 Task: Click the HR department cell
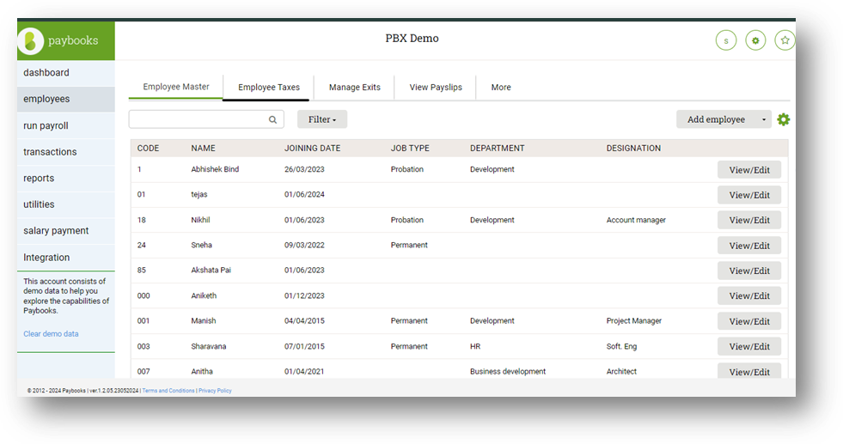pos(475,347)
